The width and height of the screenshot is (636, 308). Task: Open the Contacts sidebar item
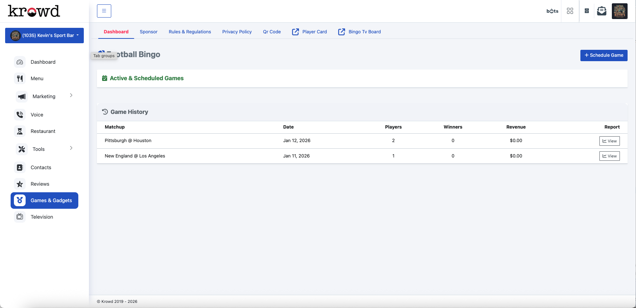[41, 167]
